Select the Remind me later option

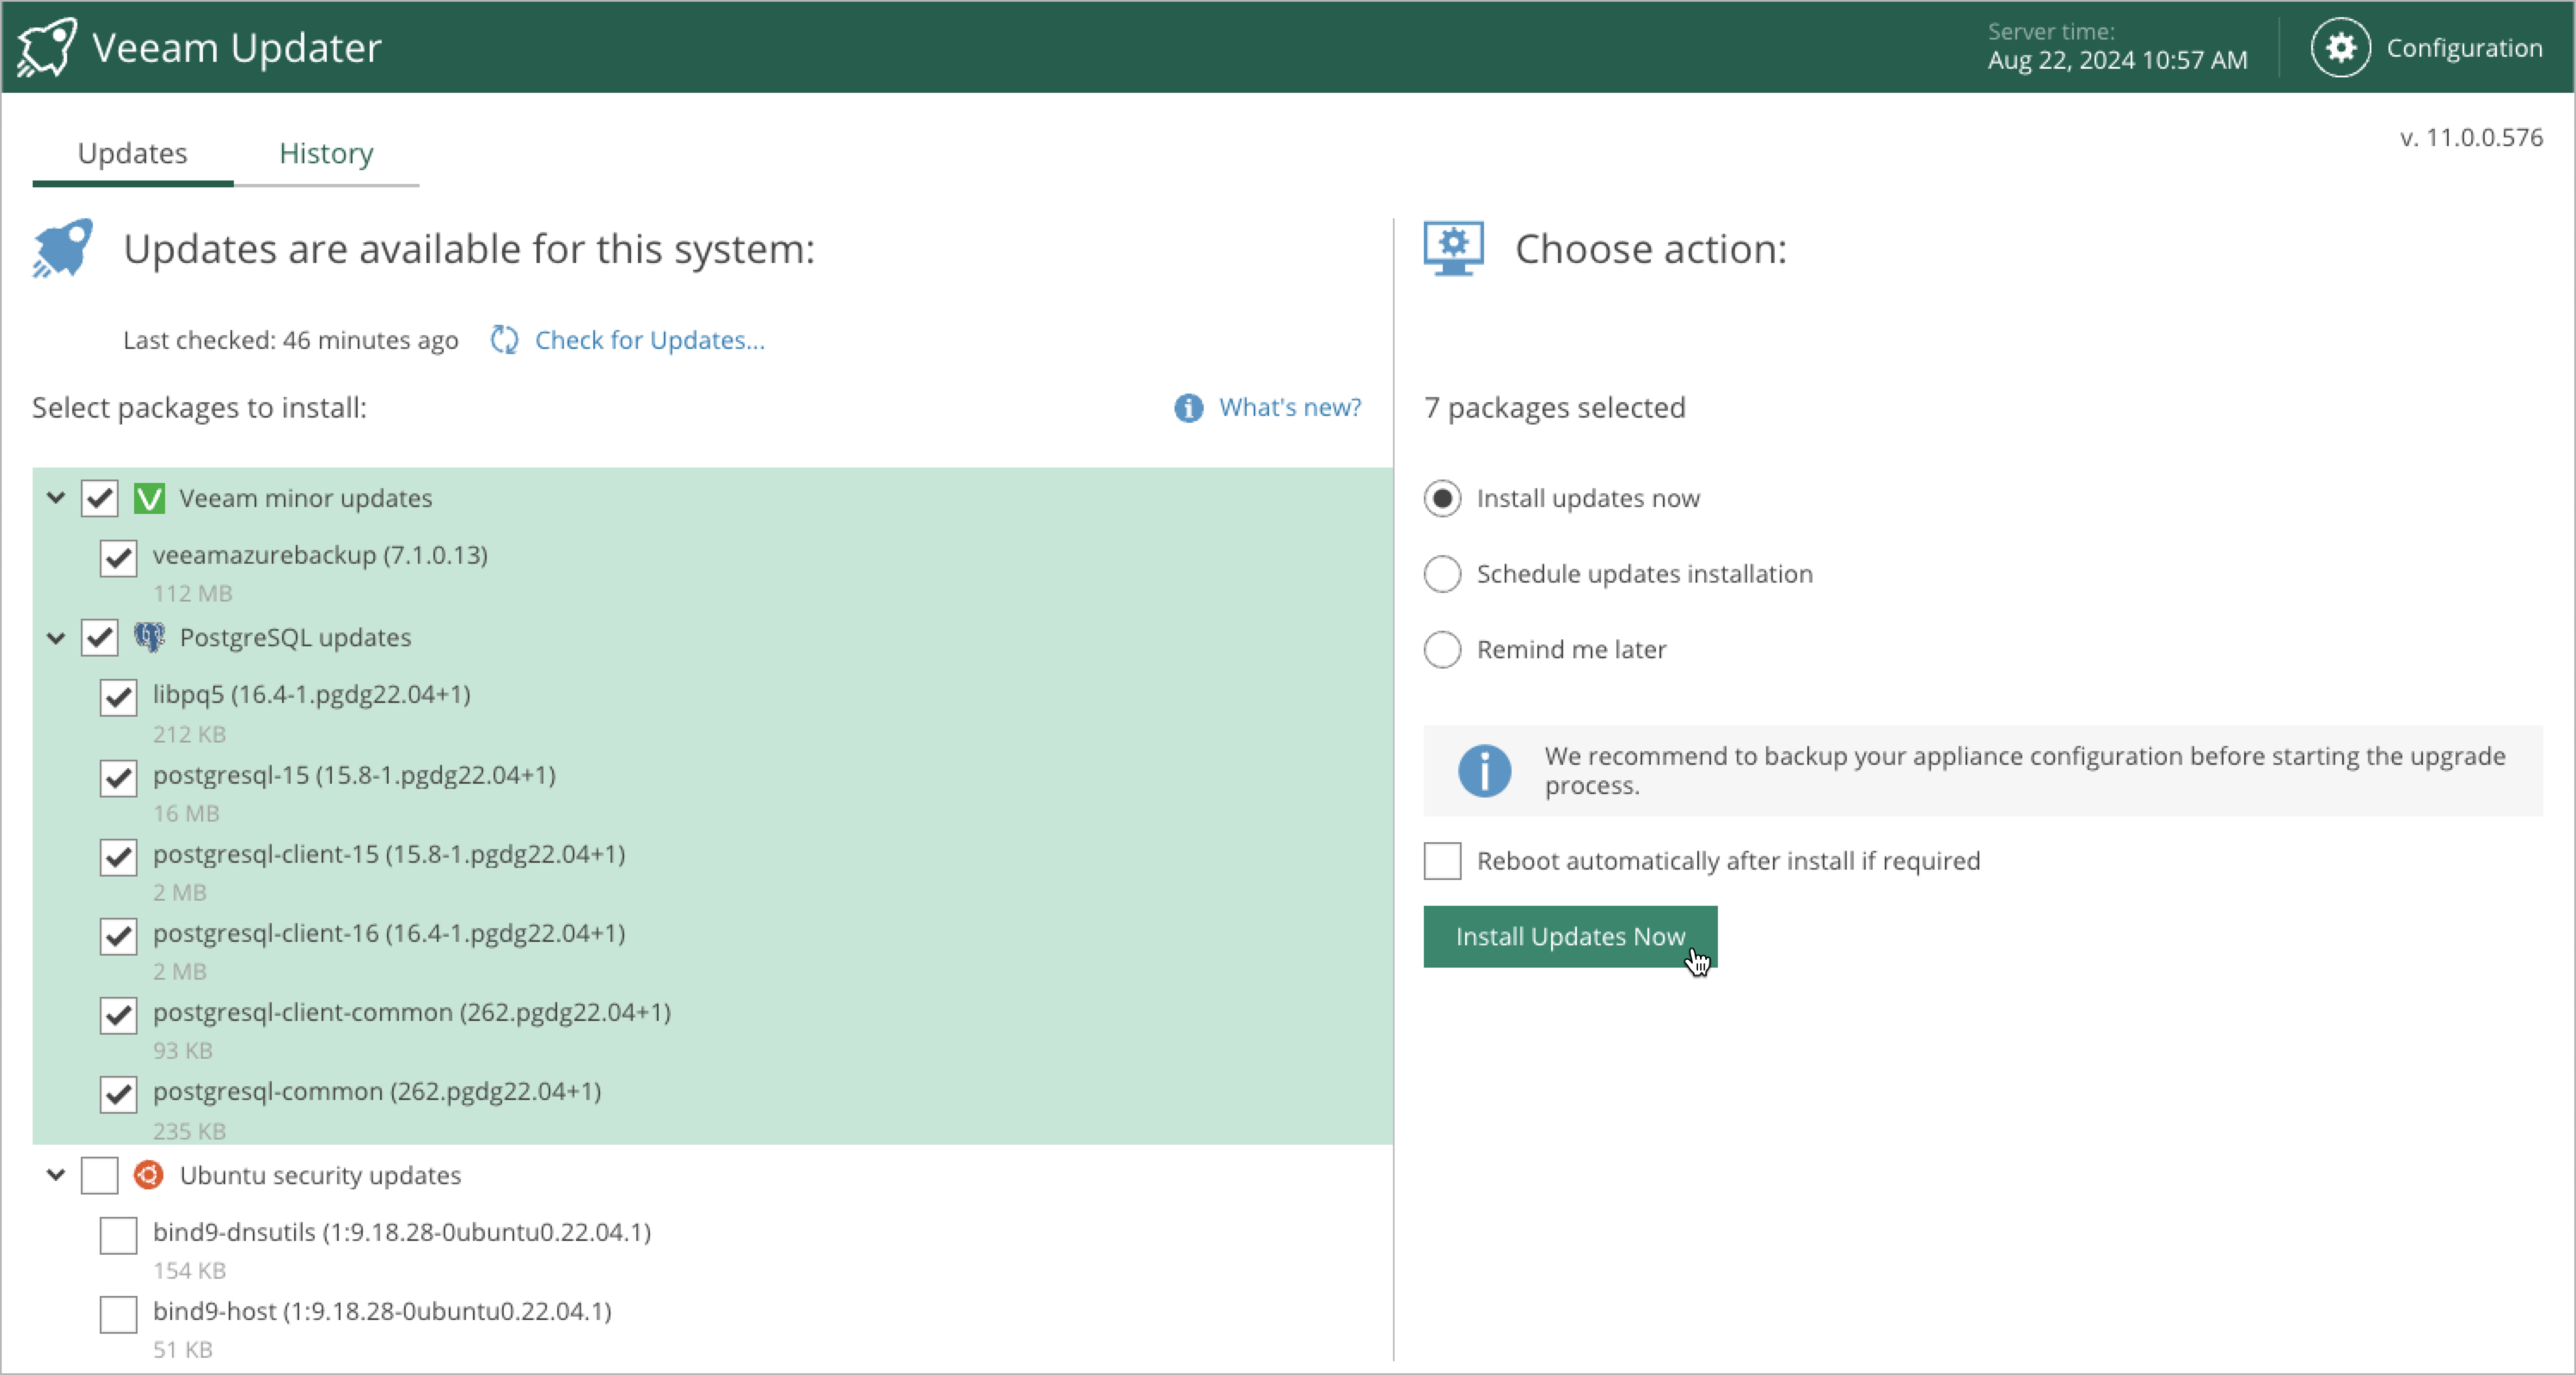[1442, 650]
